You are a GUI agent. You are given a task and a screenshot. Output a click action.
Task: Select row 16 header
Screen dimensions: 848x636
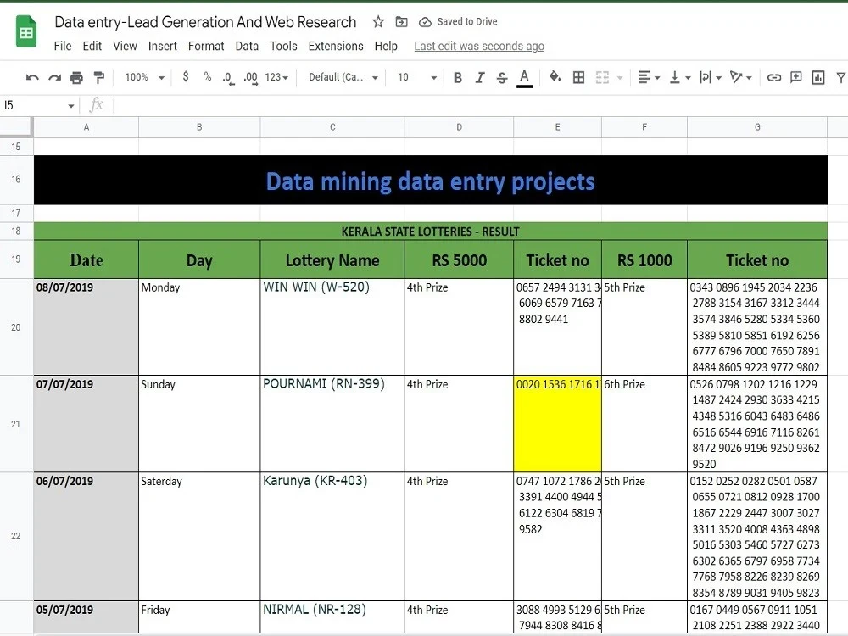click(x=15, y=179)
